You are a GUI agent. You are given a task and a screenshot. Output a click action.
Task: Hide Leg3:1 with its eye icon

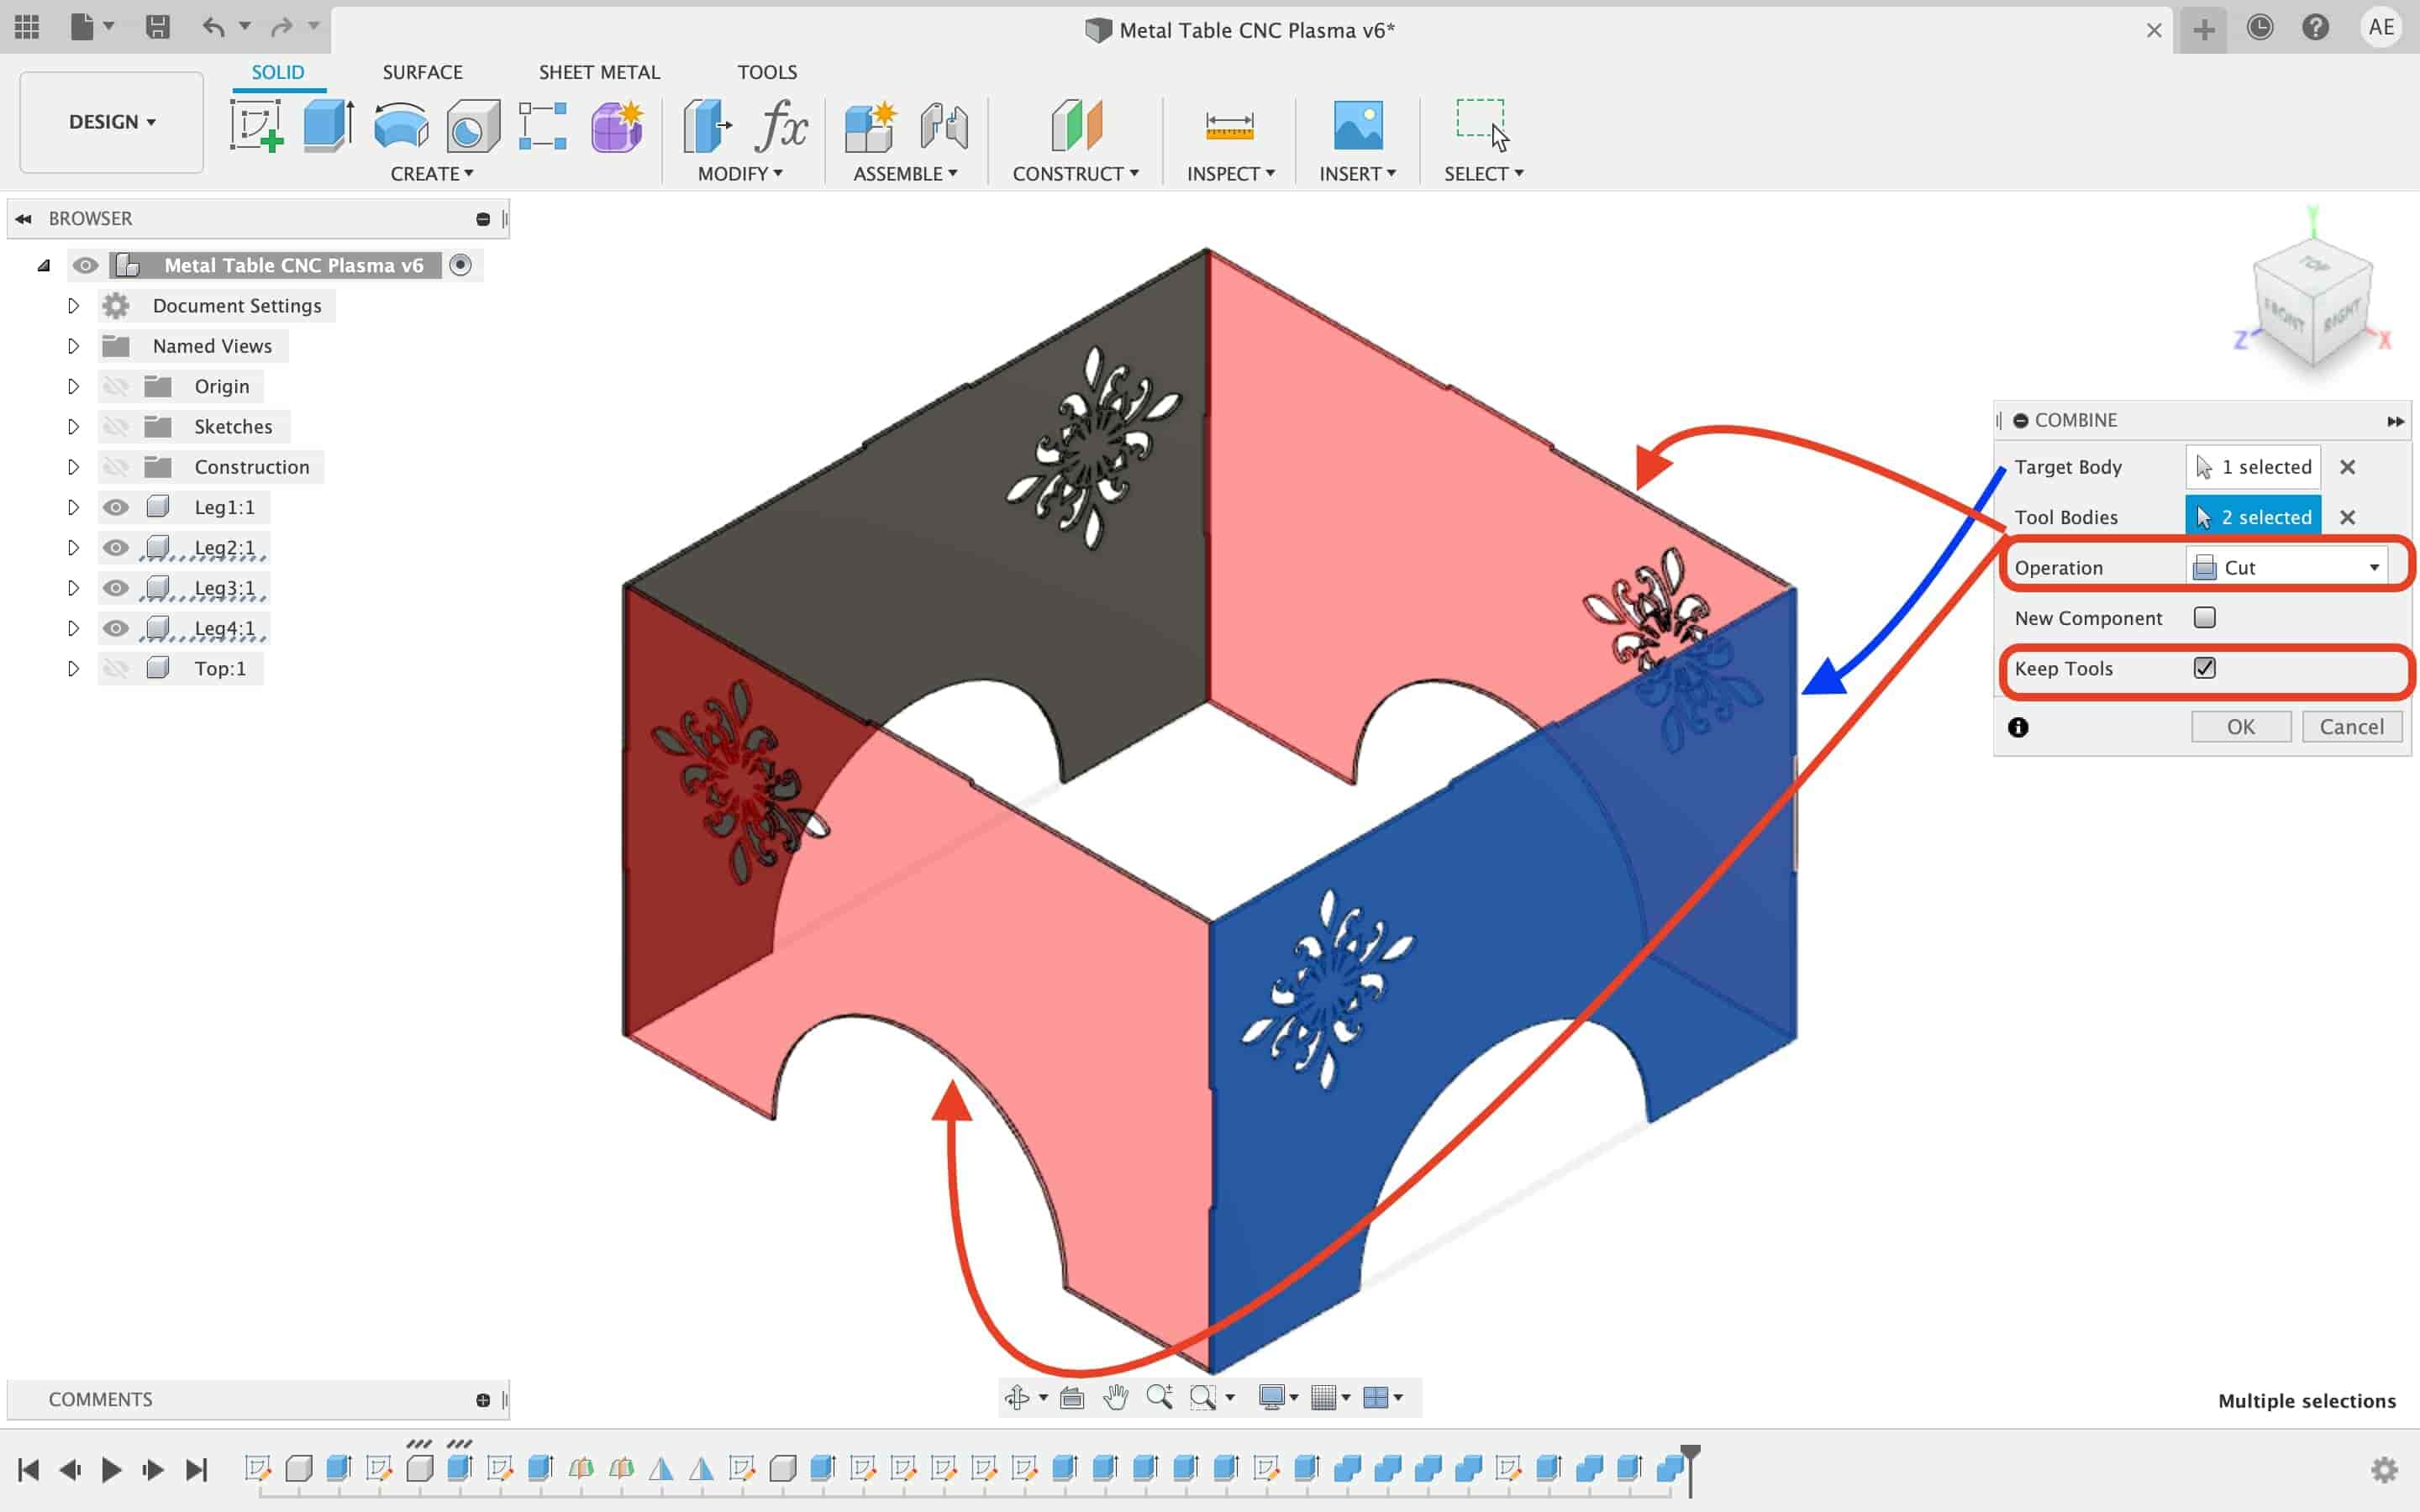pos(116,587)
